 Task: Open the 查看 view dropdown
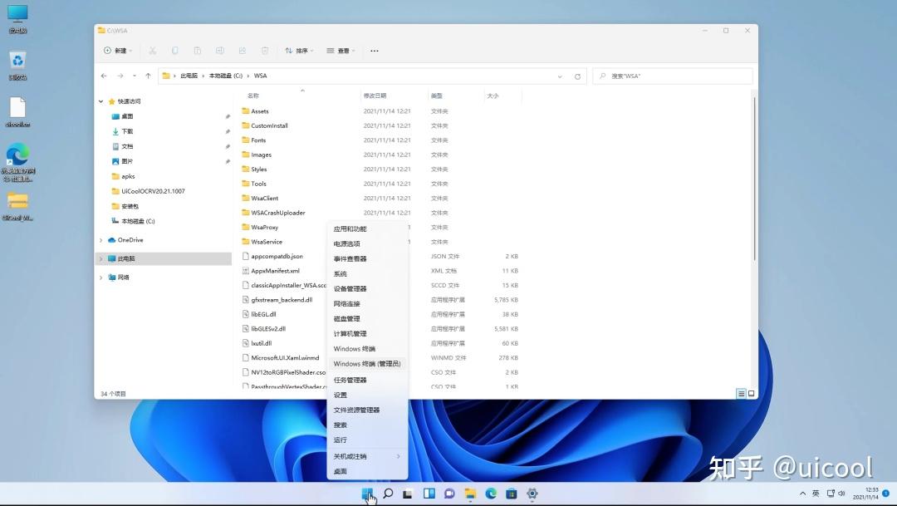341,51
